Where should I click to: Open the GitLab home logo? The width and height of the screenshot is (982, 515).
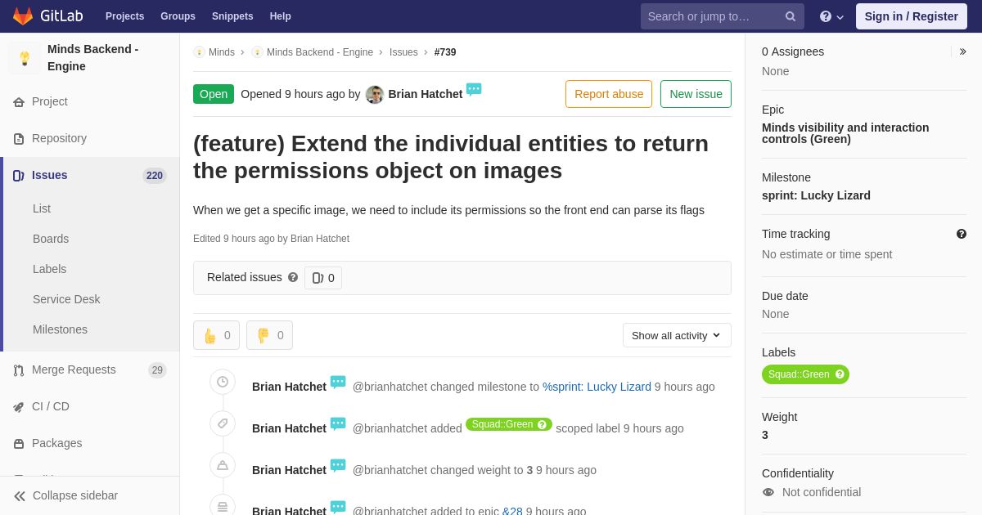(x=46, y=16)
